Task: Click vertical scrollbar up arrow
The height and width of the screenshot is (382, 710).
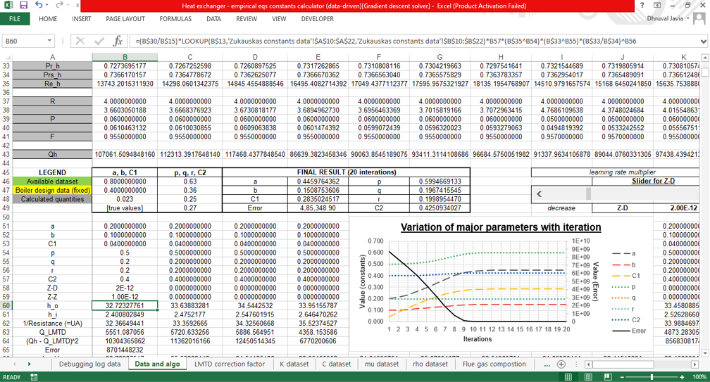Action: click(x=704, y=58)
